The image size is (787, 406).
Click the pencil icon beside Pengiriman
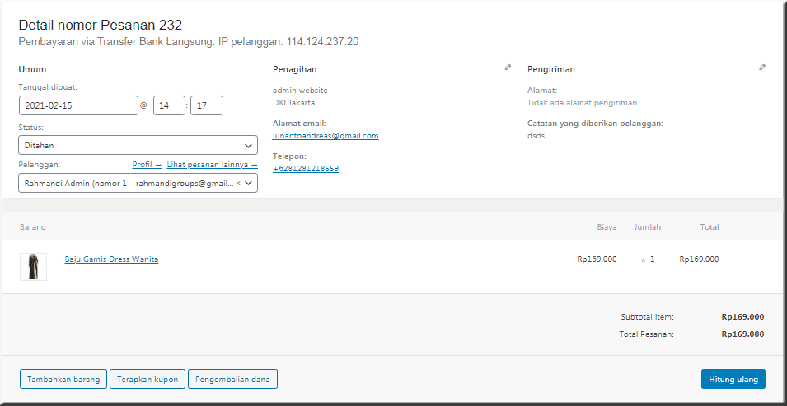[x=762, y=68]
